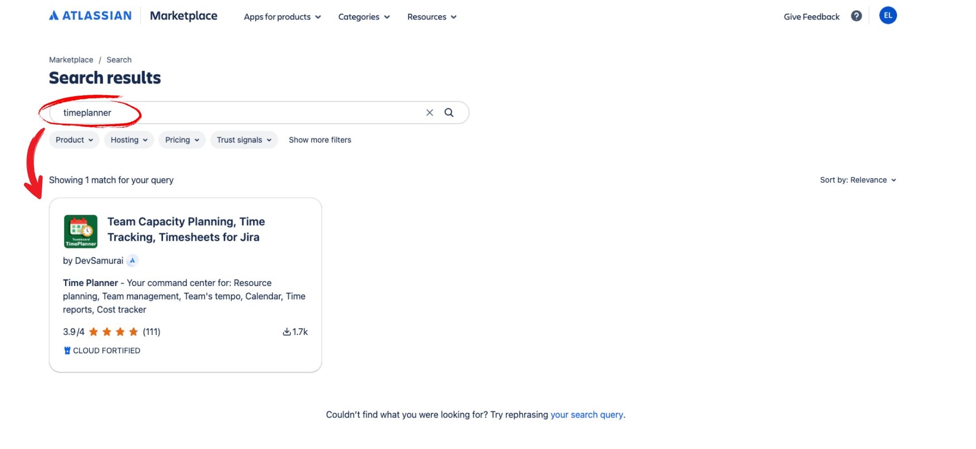Expand the Product filter dropdown
The height and width of the screenshot is (449, 976).
coord(74,140)
